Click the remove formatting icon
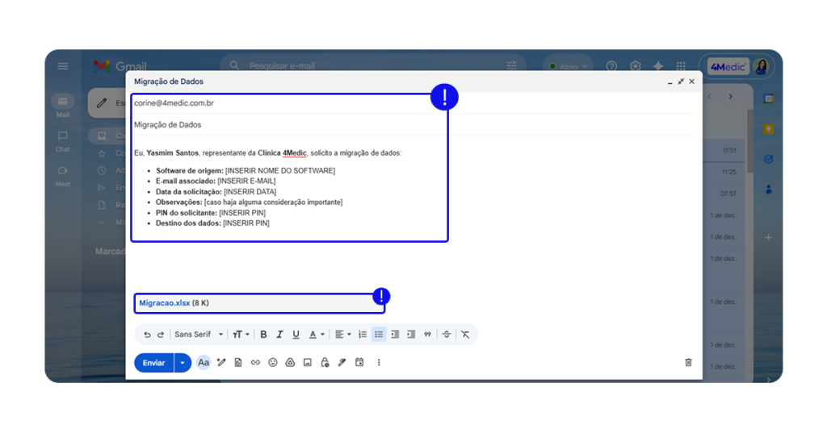The height and width of the screenshot is (433, 827). click(465, 335)
